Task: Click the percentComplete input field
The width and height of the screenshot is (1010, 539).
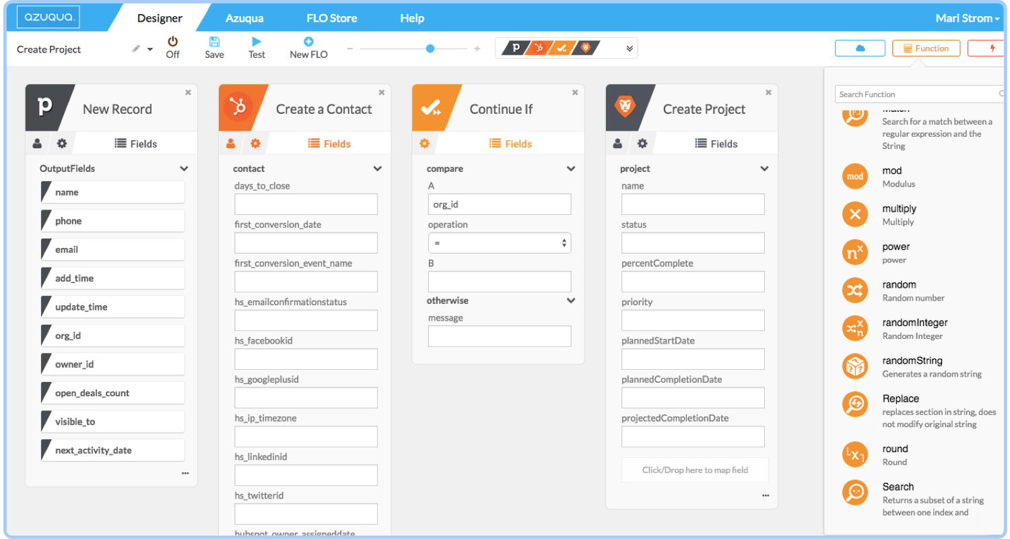Action: (x=693, y=282)
